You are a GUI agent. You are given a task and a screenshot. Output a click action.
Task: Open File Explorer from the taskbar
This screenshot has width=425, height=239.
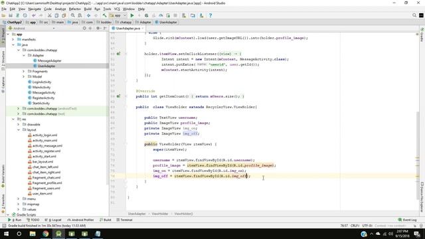pos(33,234)
